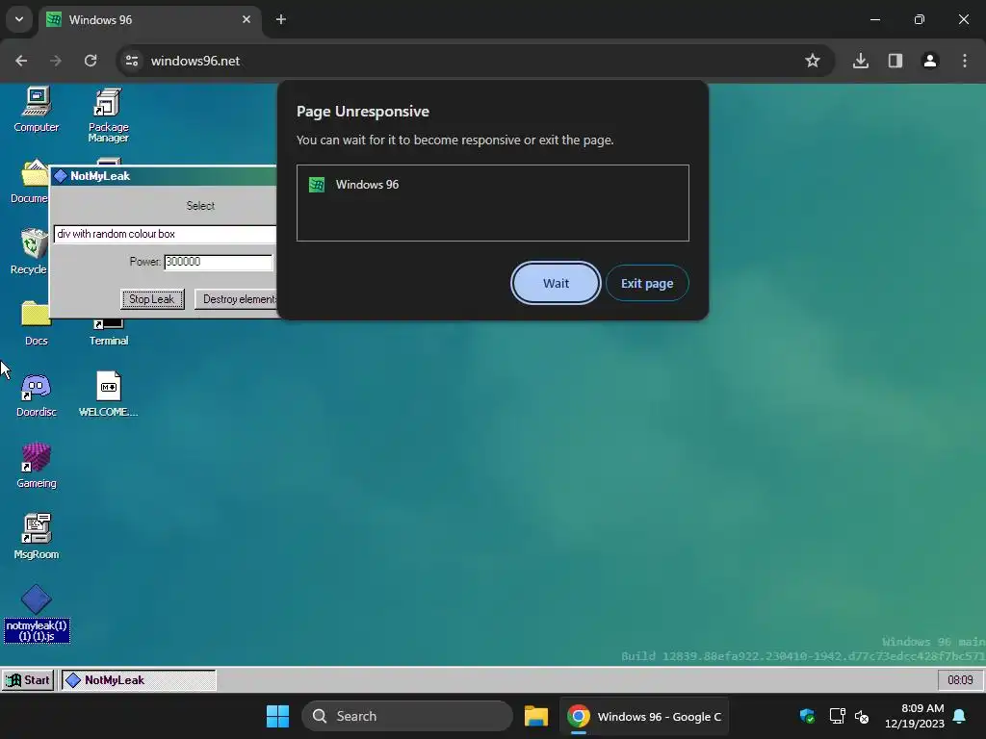Open the display network tray icon

point(837,716)
